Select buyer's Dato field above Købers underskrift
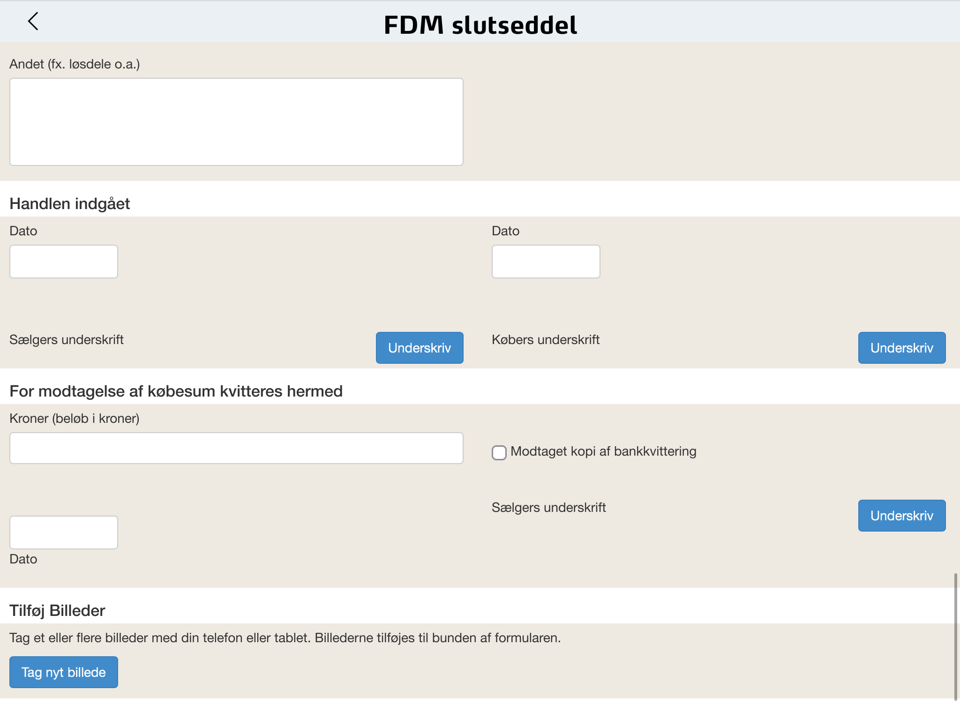Screen dimensions: 960x720 point(546,262)
